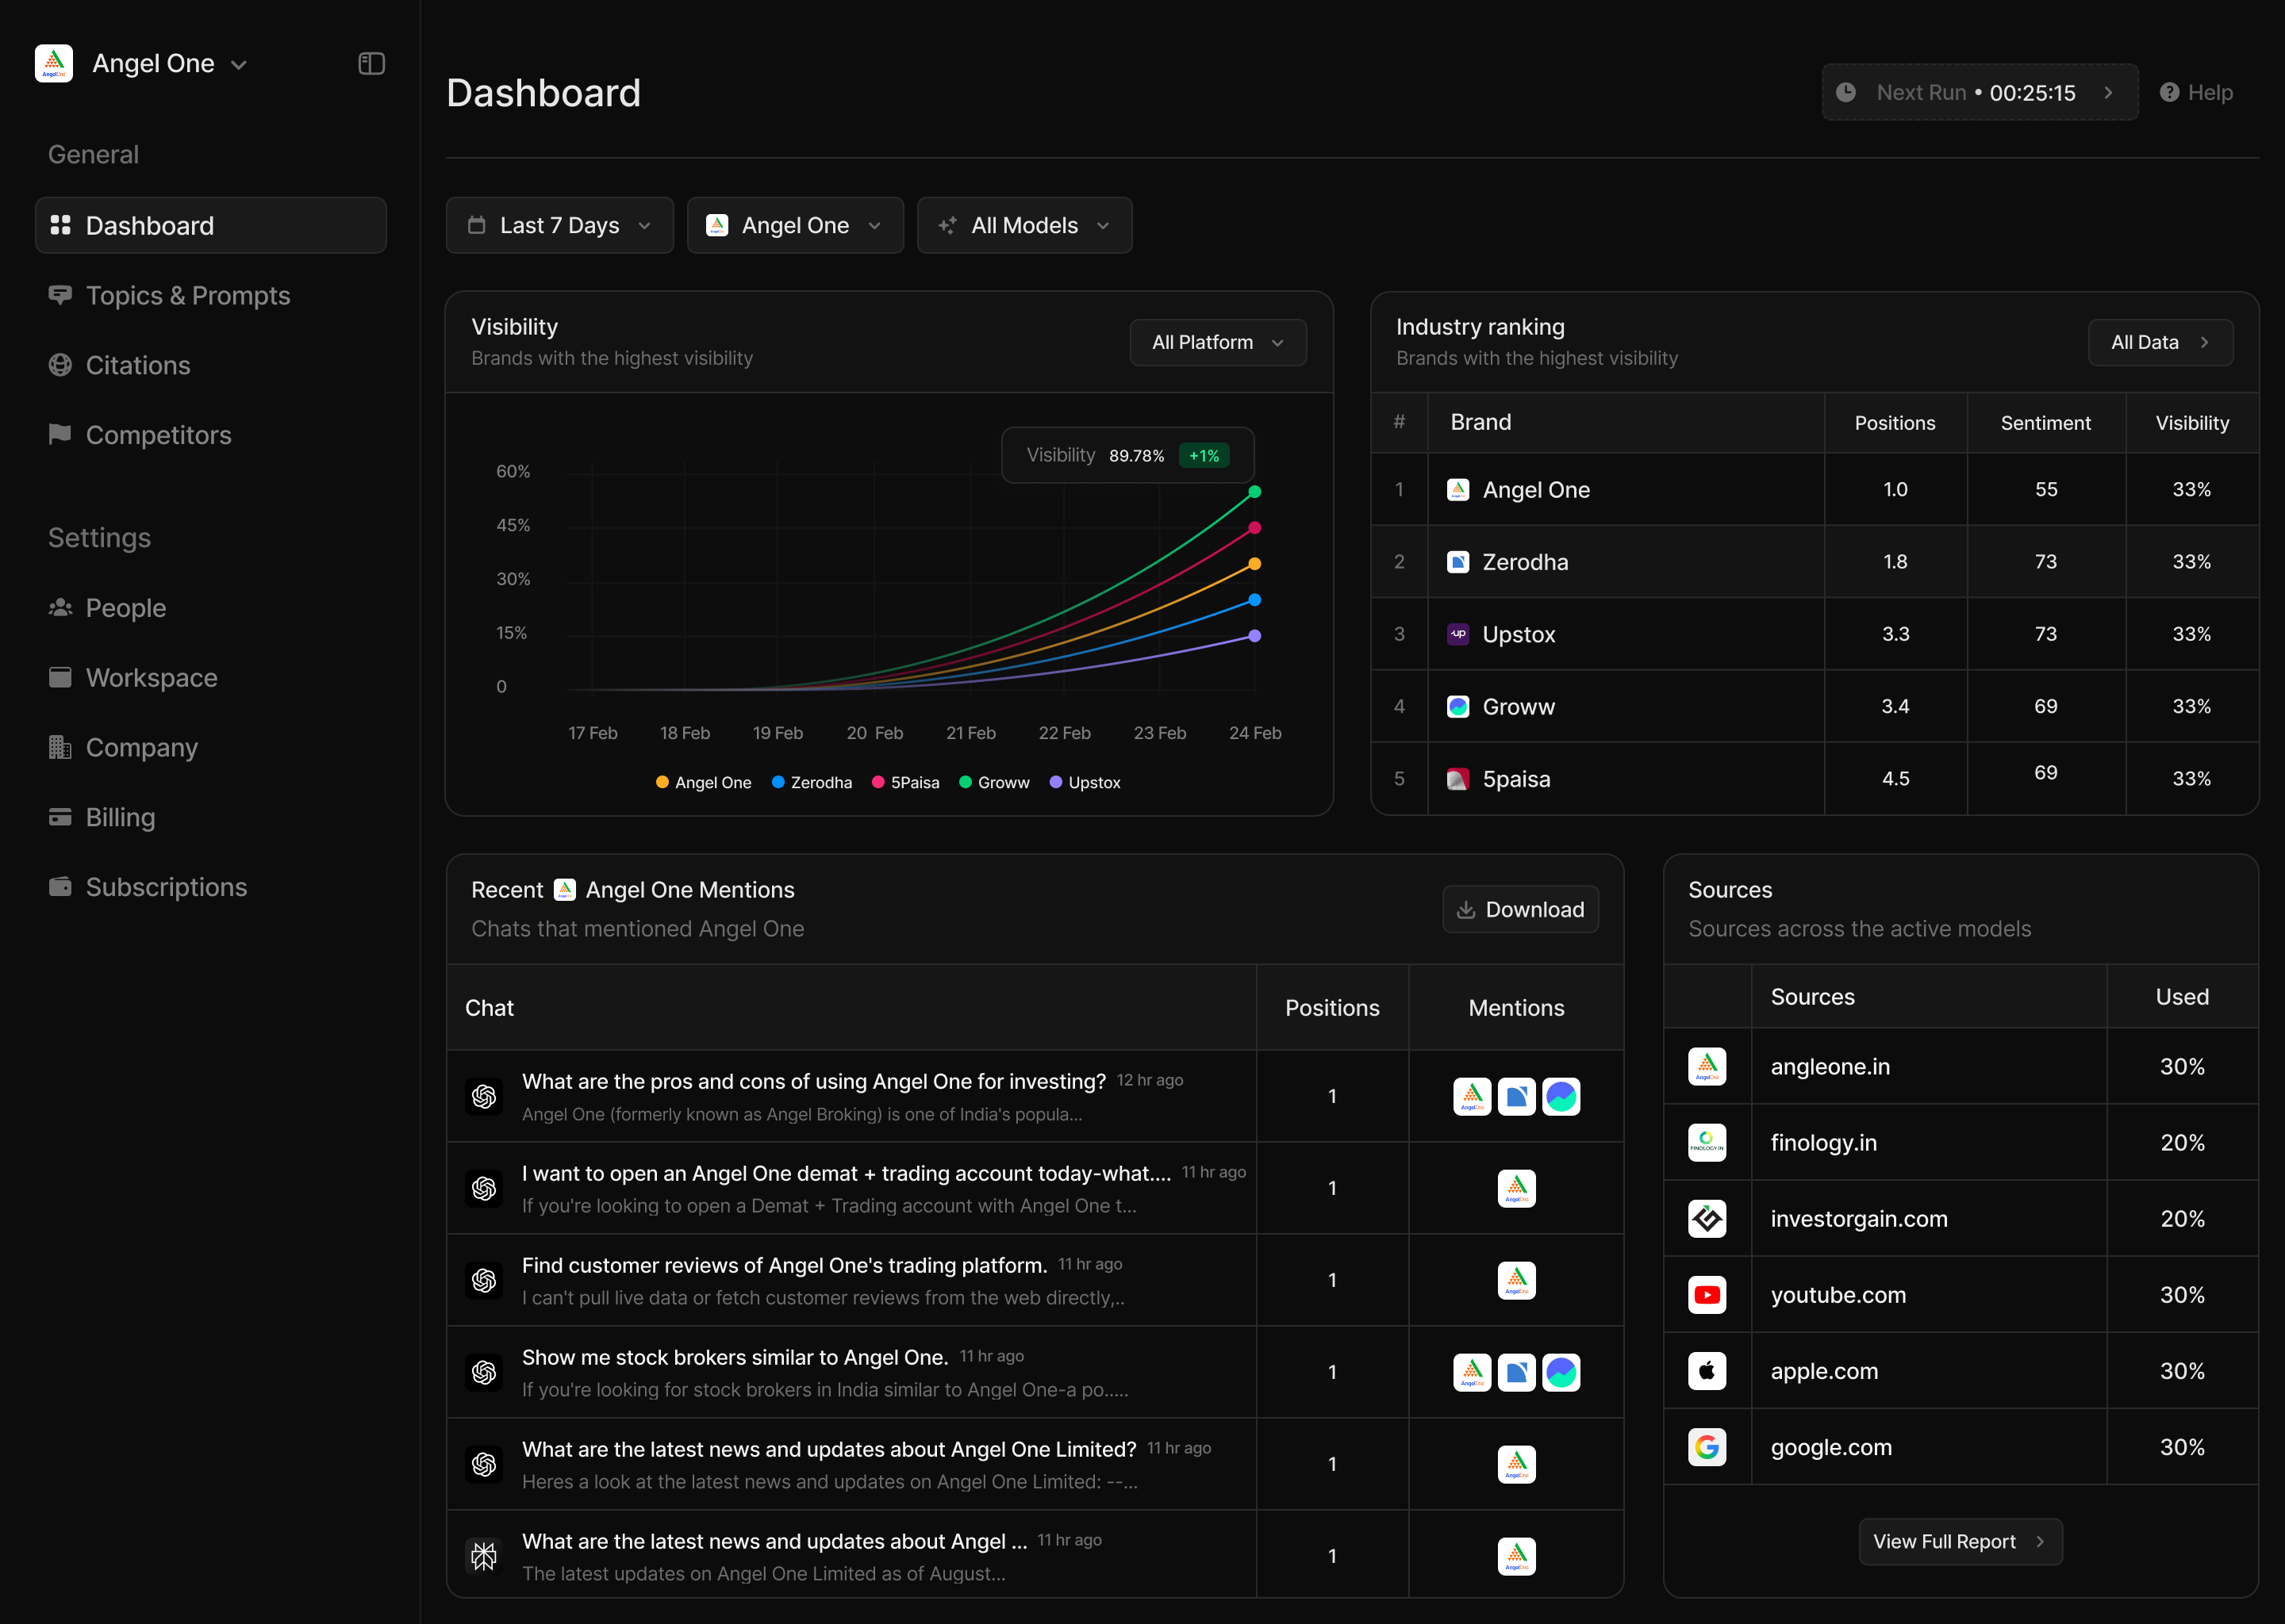Click ChatGPT icon next to demat account chat

(484, 1189)
